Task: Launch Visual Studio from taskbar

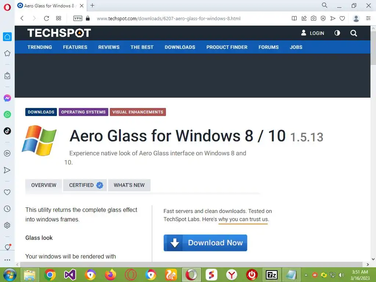Action: click(70, 275)
